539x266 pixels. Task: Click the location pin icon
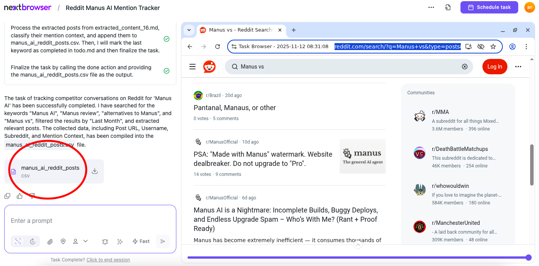(x=63, y=241)
